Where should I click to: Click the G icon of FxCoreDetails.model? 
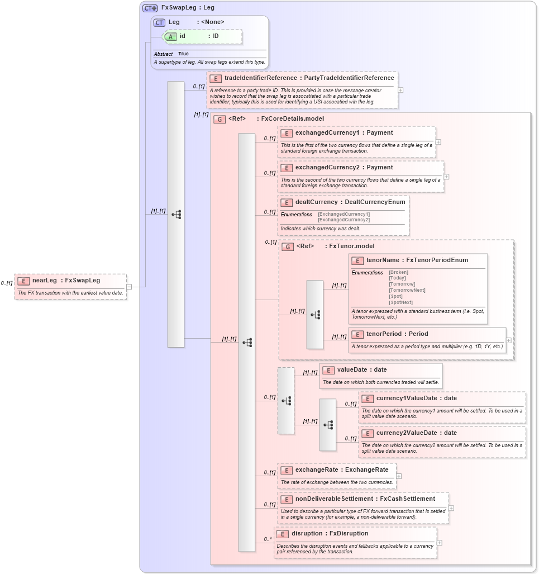click(220, 120)
